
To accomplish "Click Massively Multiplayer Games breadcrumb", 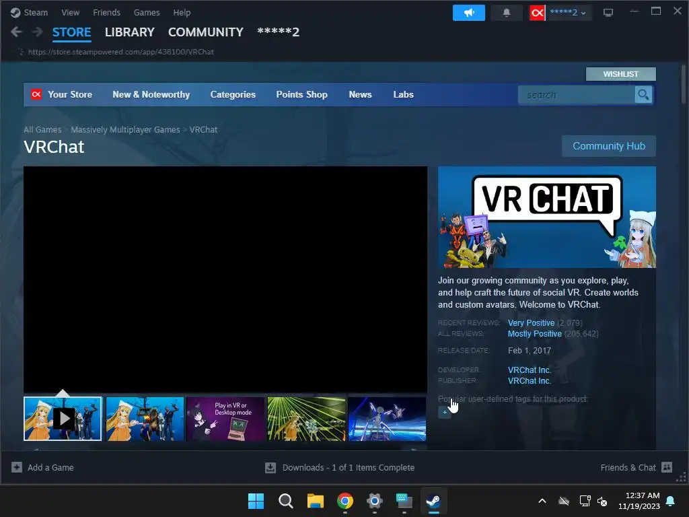I will [125, 130].
